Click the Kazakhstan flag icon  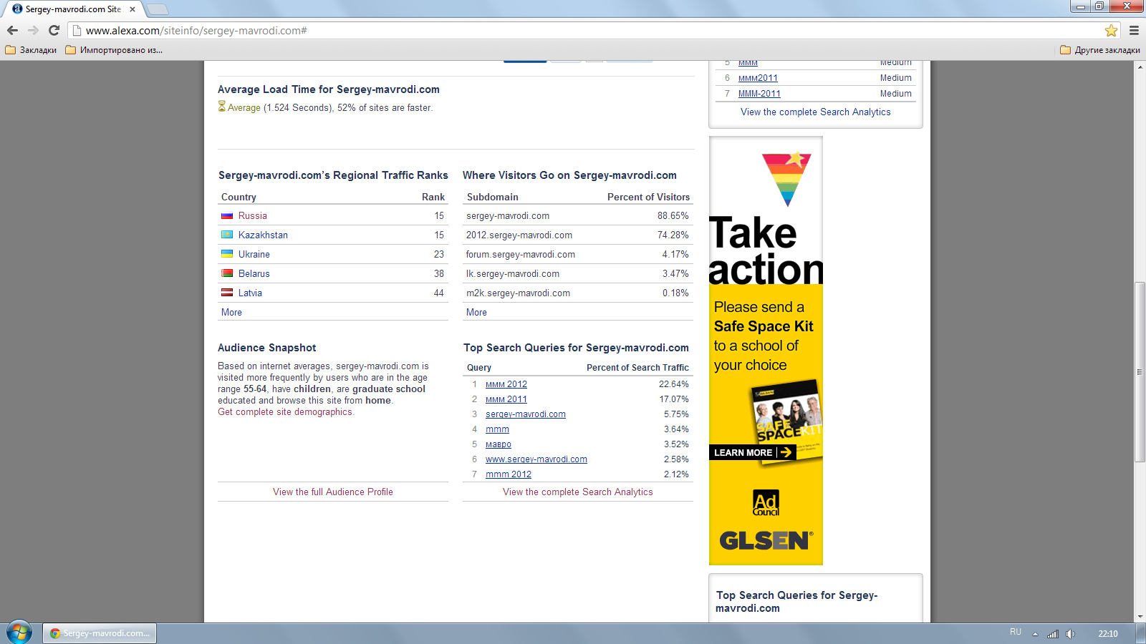point(227,235)
